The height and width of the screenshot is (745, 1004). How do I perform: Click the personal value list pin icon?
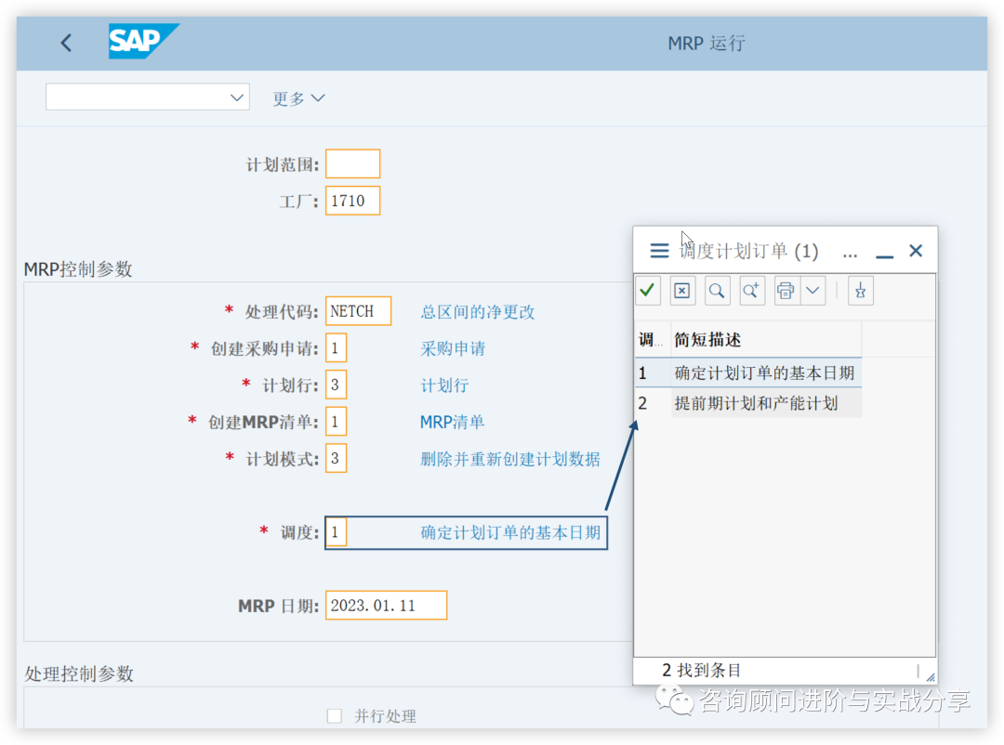pyautogui.click(x=861, y=291)
